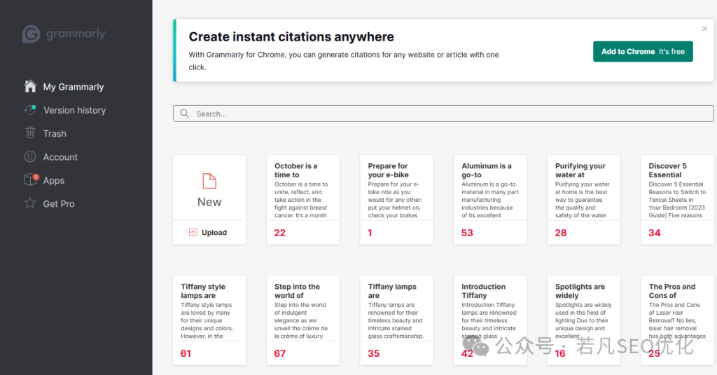Image resolution: width=717 pixels, height=375 pixels.
Task: Create a New document
Action: [x=209, y=188]
